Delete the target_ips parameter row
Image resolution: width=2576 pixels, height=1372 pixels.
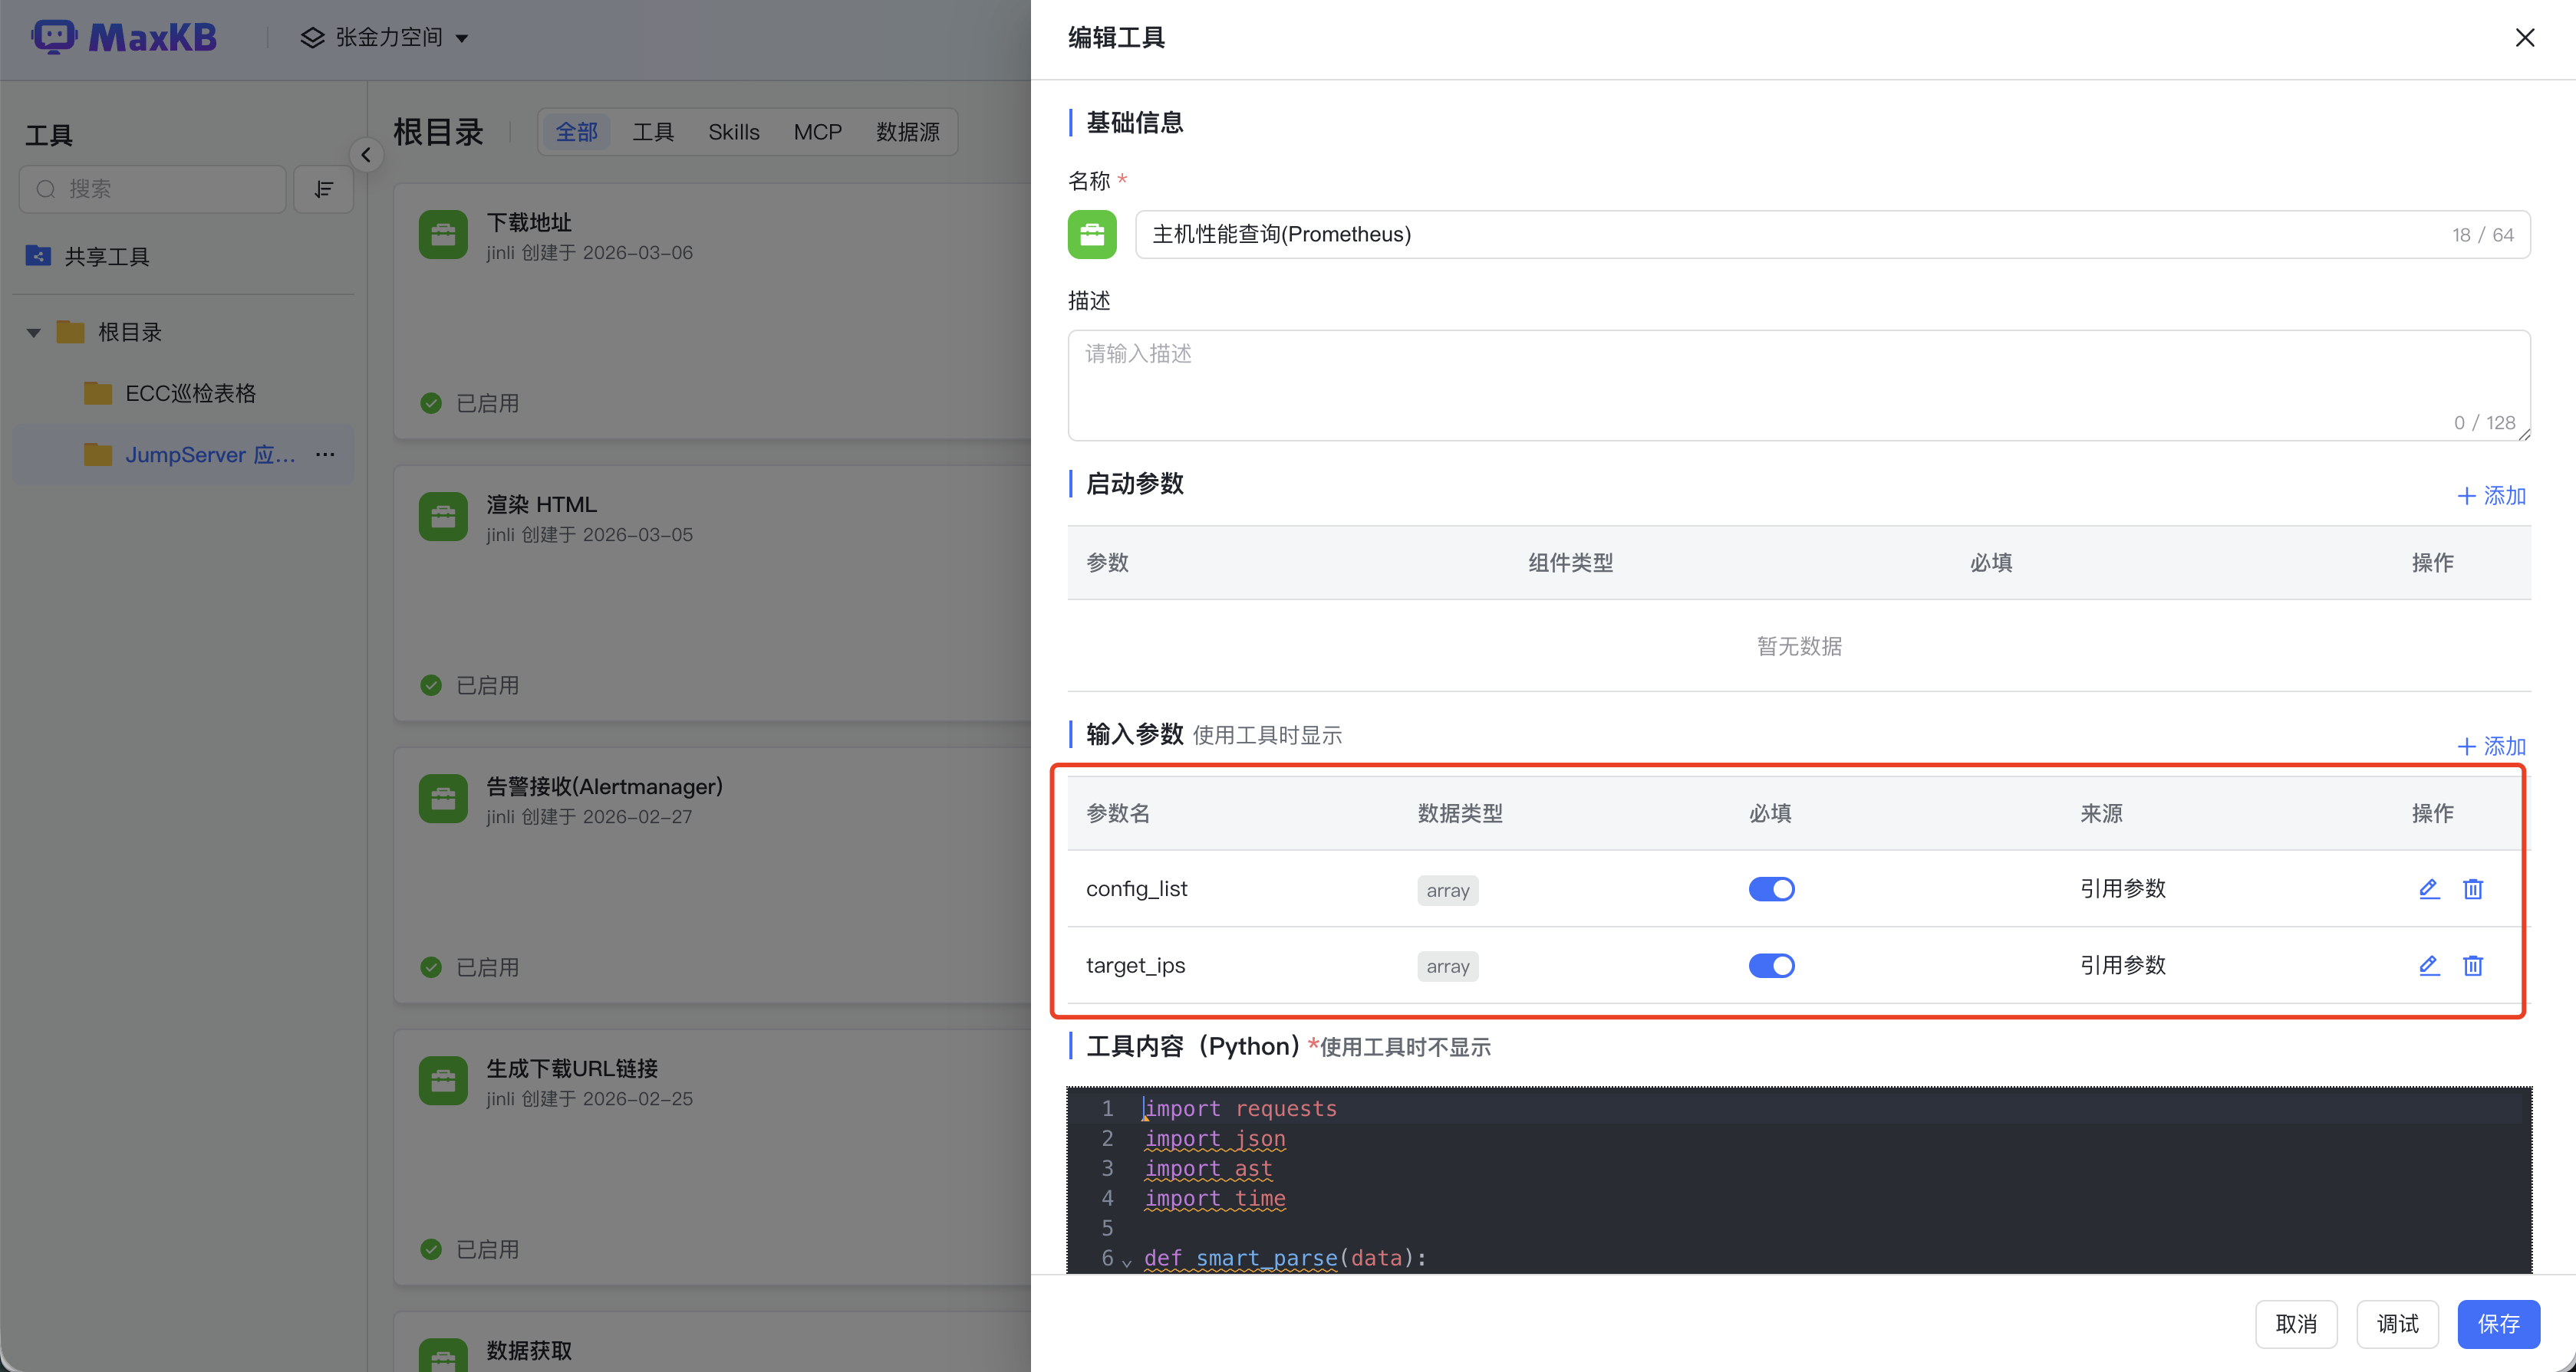(2472, 965)
